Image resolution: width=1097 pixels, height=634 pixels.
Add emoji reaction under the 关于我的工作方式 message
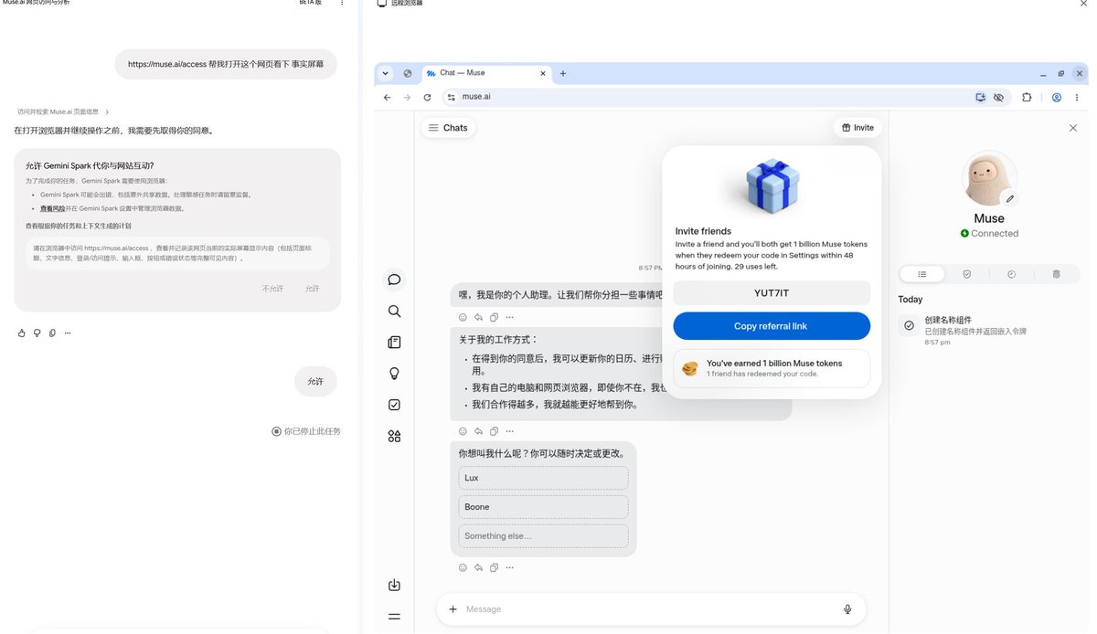[463, 431]
